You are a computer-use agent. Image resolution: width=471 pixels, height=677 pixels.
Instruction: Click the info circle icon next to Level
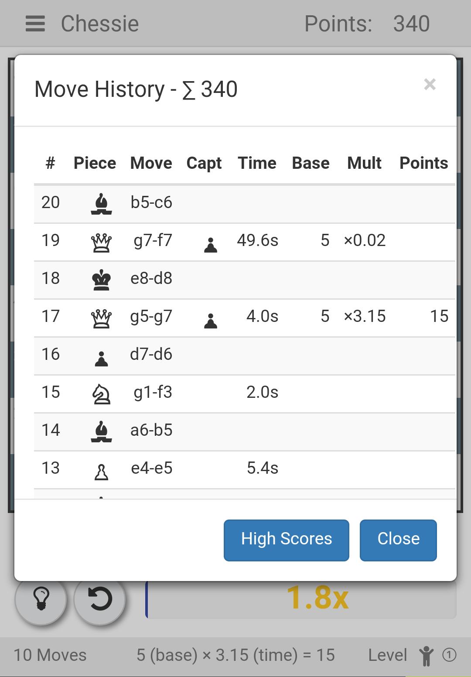[x=449, y=655]
